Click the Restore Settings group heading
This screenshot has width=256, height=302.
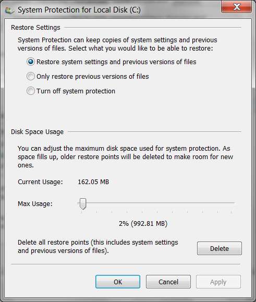point(35,28)
